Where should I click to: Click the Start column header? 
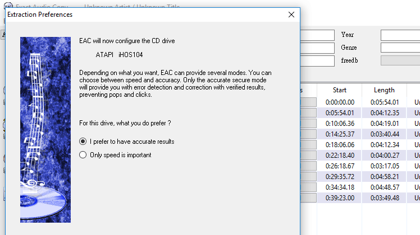(339, 90)
